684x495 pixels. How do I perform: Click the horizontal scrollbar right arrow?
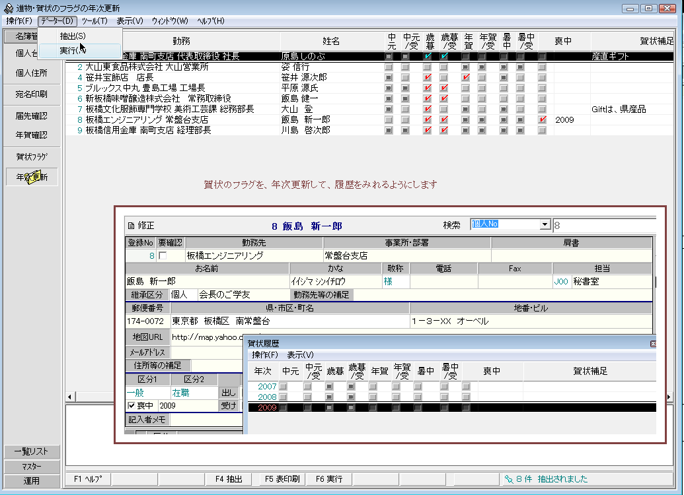pyautogui.click(x=669, y=397)
